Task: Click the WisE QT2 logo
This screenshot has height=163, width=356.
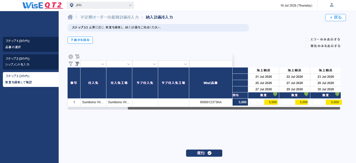Action: point(42,5)
